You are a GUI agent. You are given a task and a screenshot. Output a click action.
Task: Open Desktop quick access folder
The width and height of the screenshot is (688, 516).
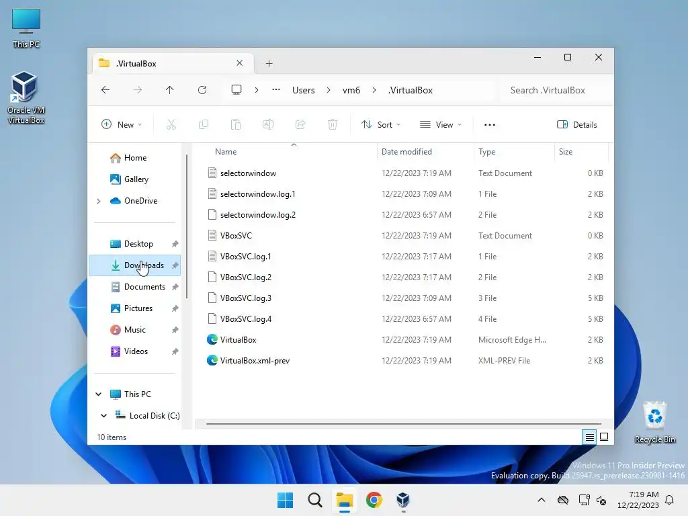pos(135,243)
